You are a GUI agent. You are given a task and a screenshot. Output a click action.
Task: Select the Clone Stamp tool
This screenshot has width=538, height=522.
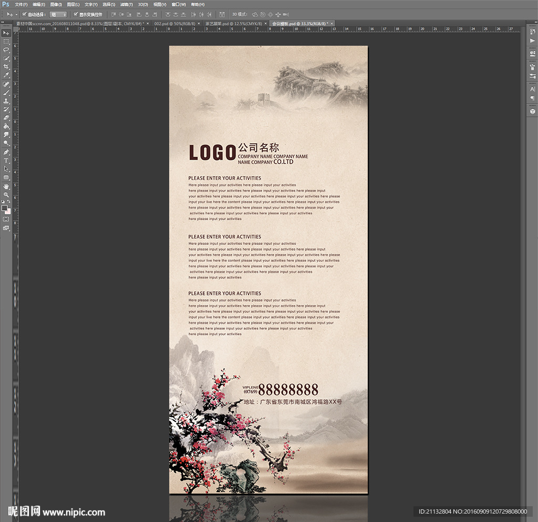[x=6, y=101]
